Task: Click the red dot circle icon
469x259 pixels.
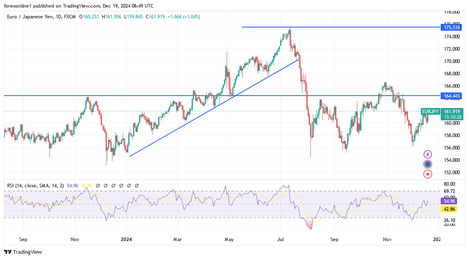Action: pos(428,174)
